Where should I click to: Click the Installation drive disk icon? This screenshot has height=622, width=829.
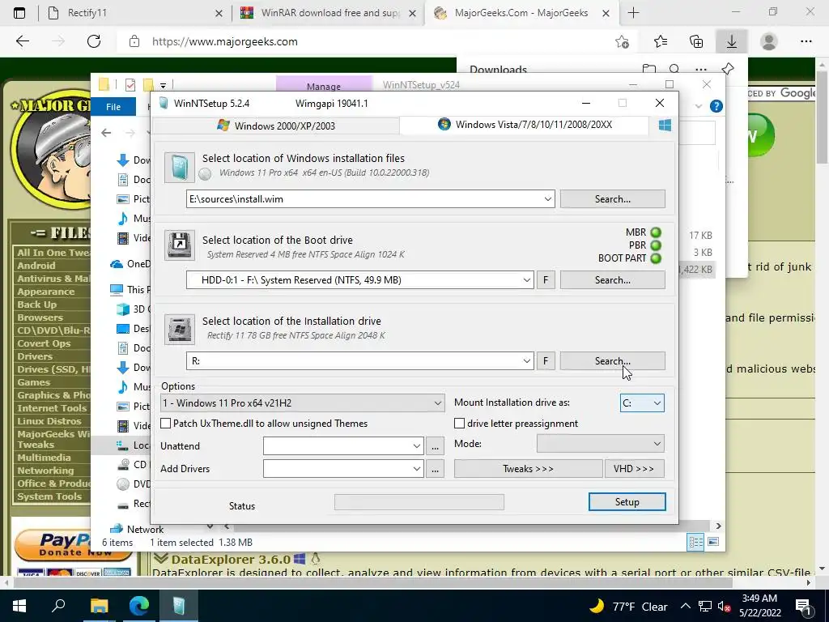coord(179,329)
